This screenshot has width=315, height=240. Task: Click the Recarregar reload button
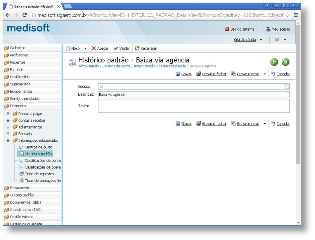146,48
